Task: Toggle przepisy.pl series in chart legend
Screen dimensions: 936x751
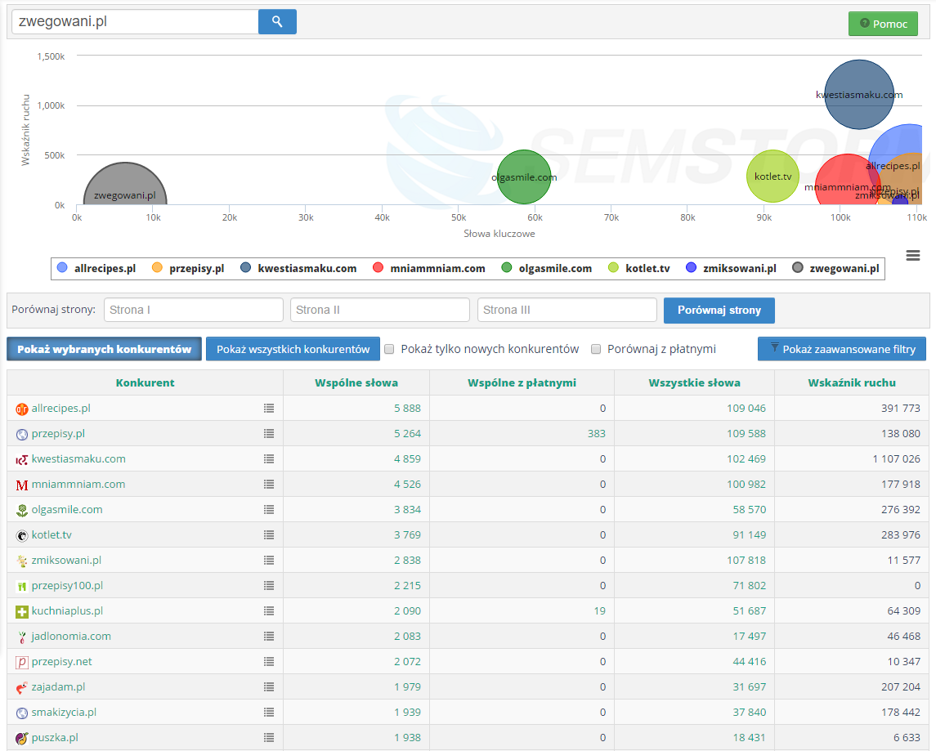Action: click(188, 268)
